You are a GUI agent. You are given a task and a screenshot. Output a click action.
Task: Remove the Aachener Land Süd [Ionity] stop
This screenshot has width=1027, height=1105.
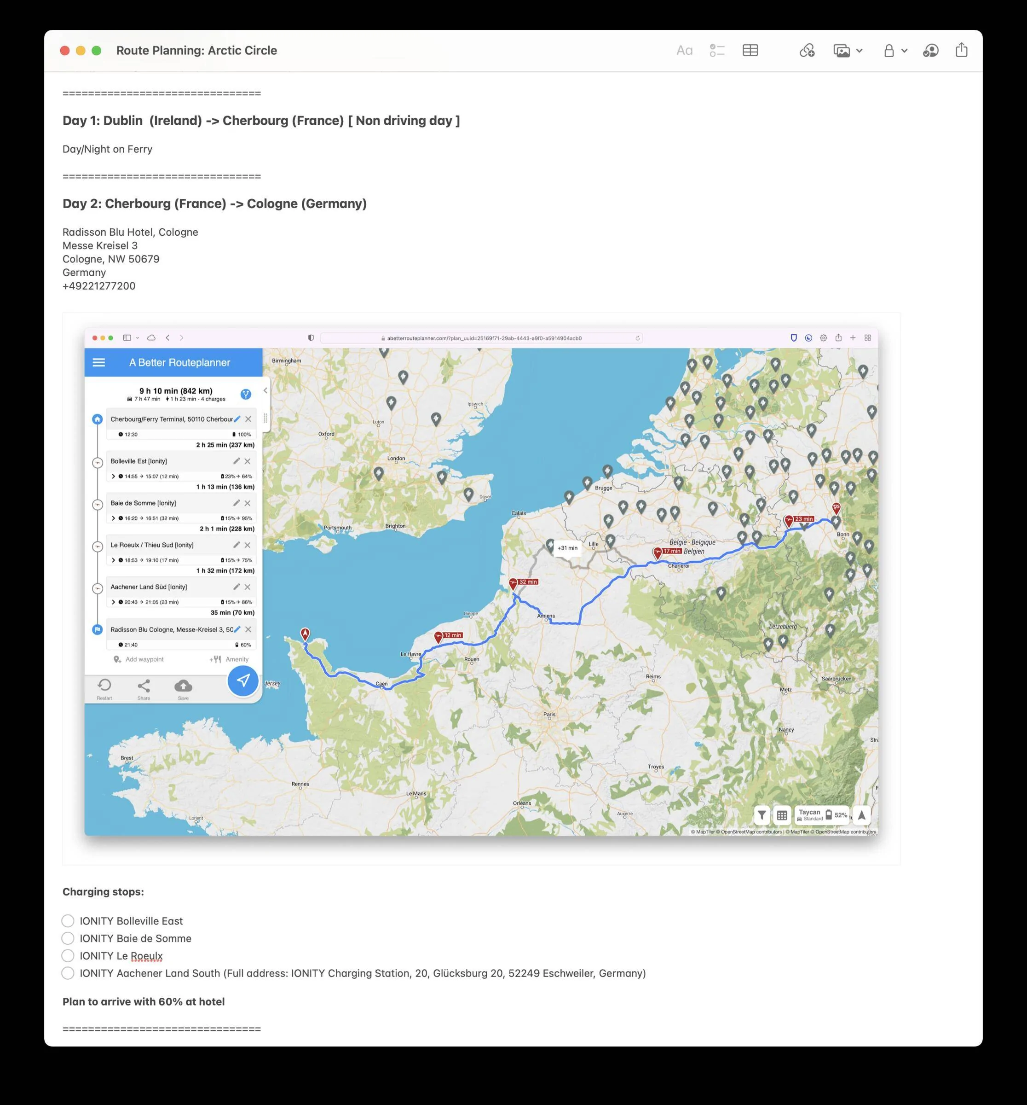(x=248, y=587)
